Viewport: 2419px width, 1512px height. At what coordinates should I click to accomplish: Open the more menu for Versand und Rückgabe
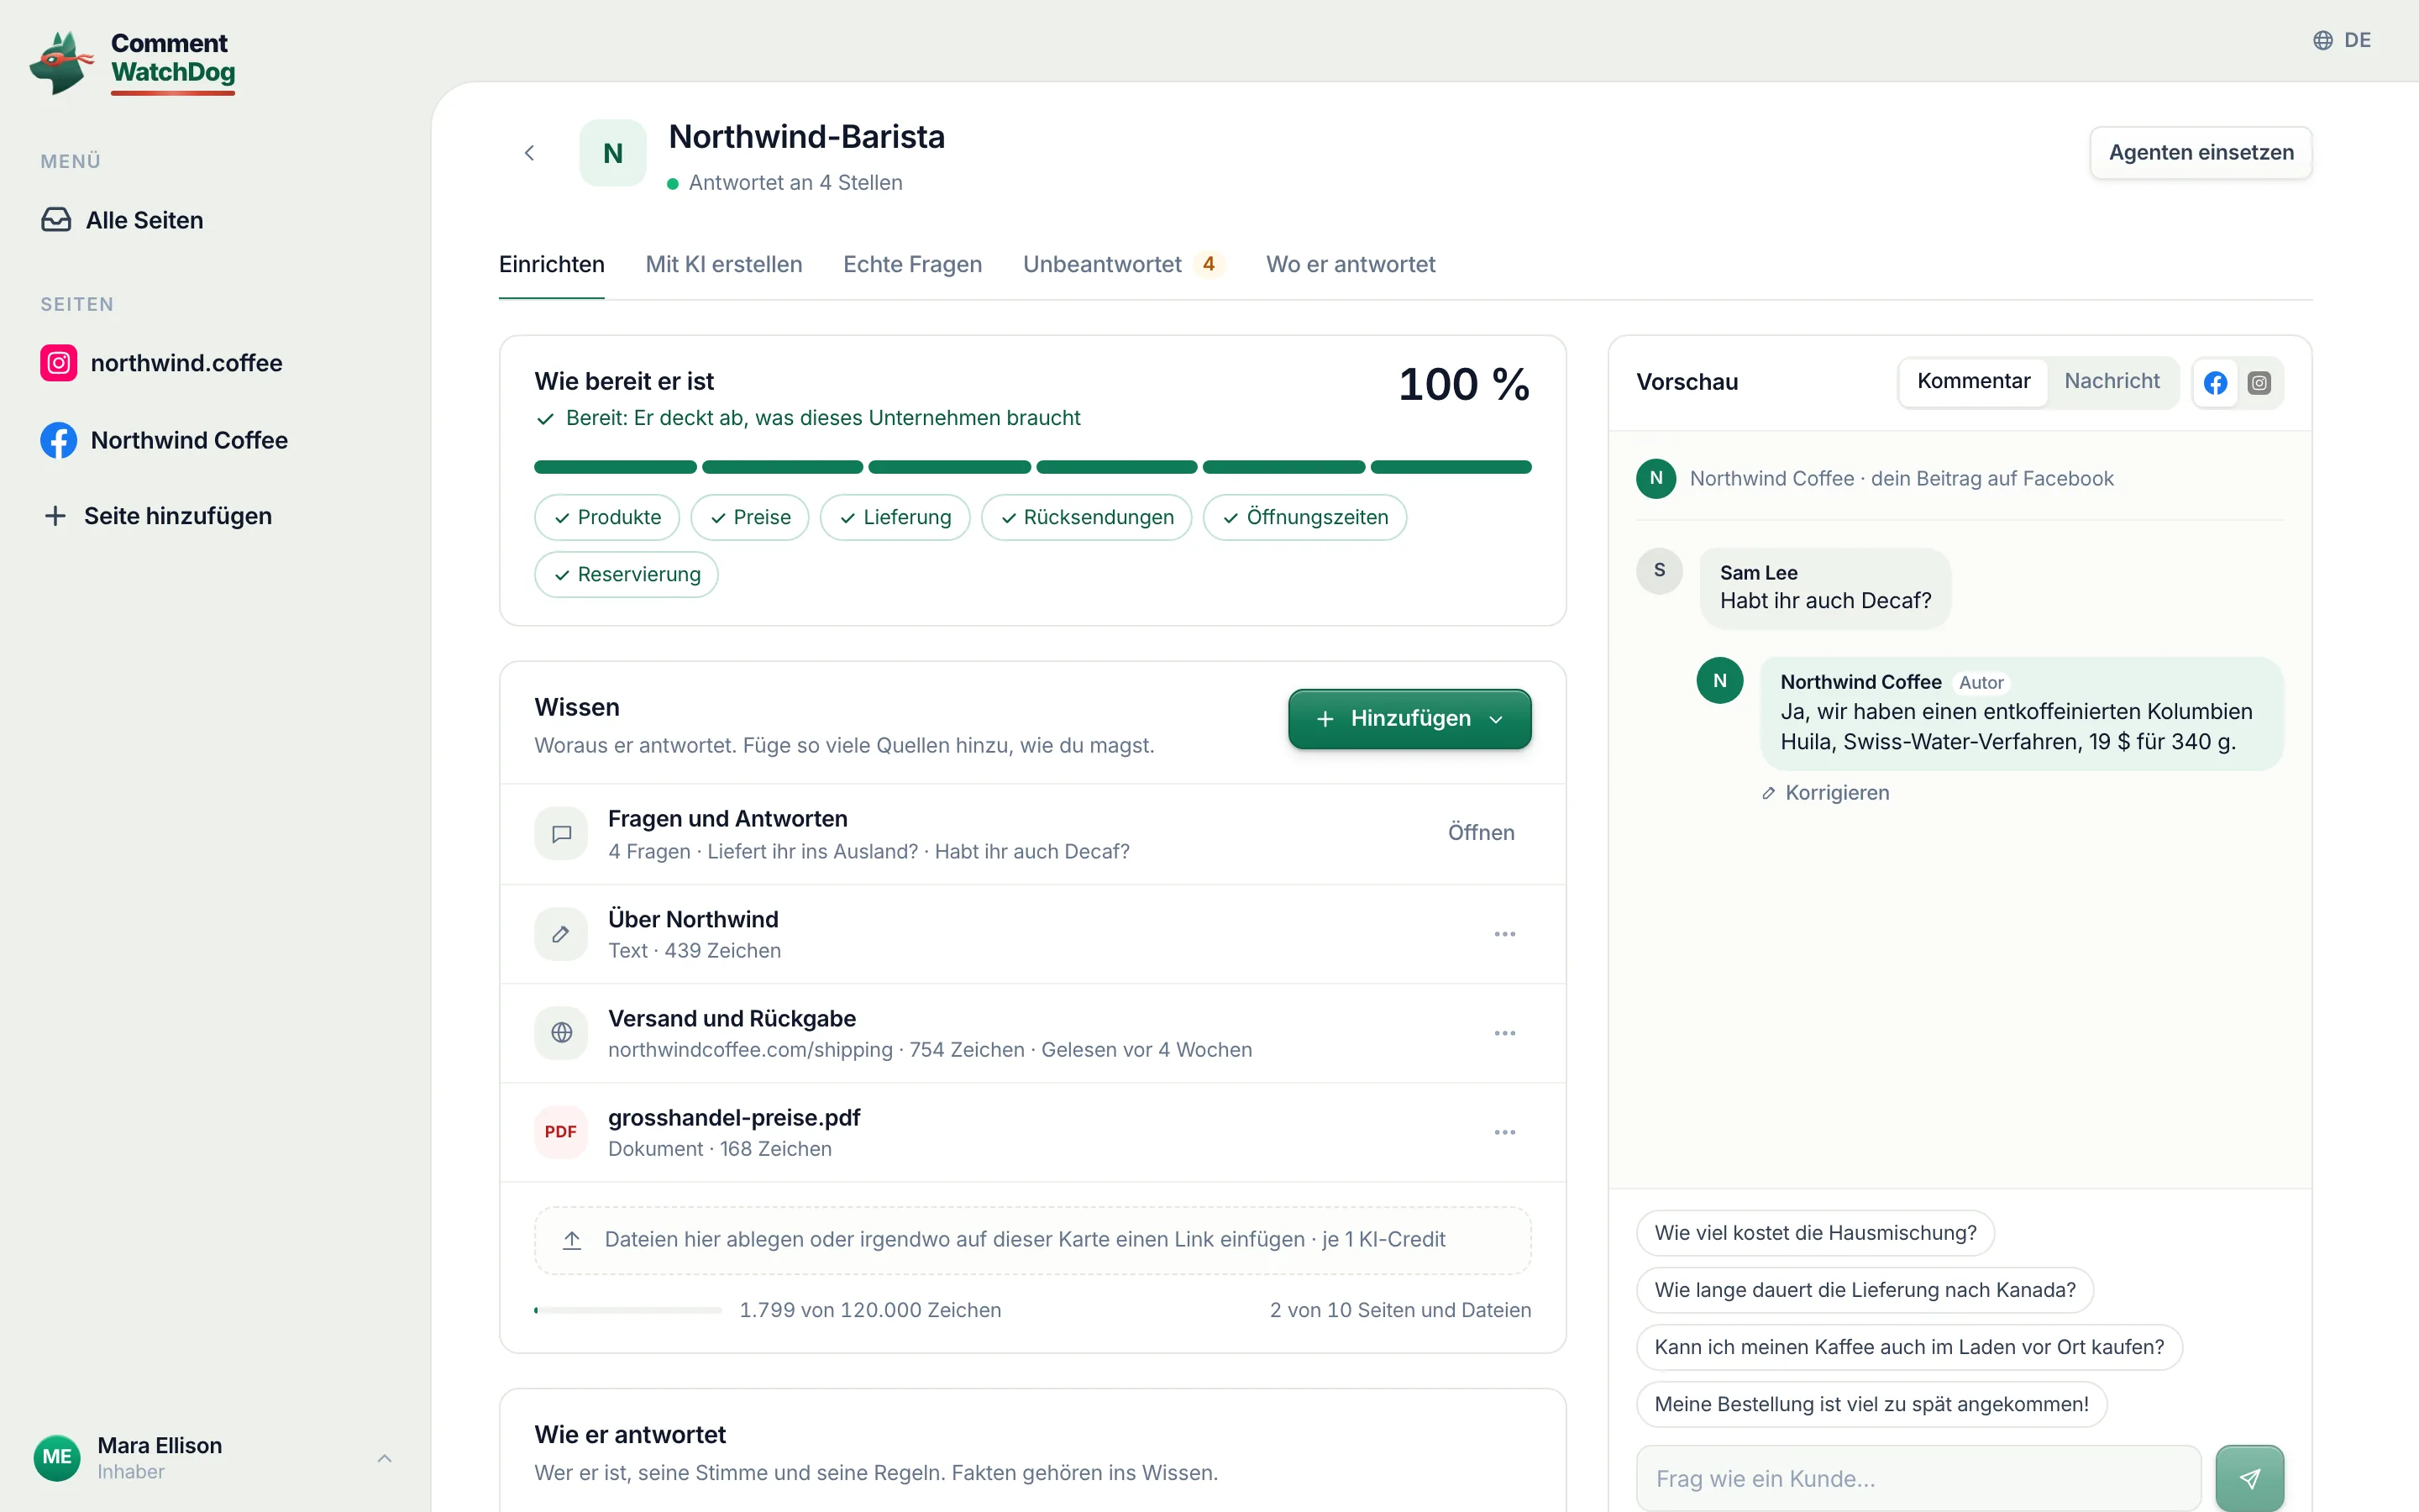click(x=1504, y=1033)
